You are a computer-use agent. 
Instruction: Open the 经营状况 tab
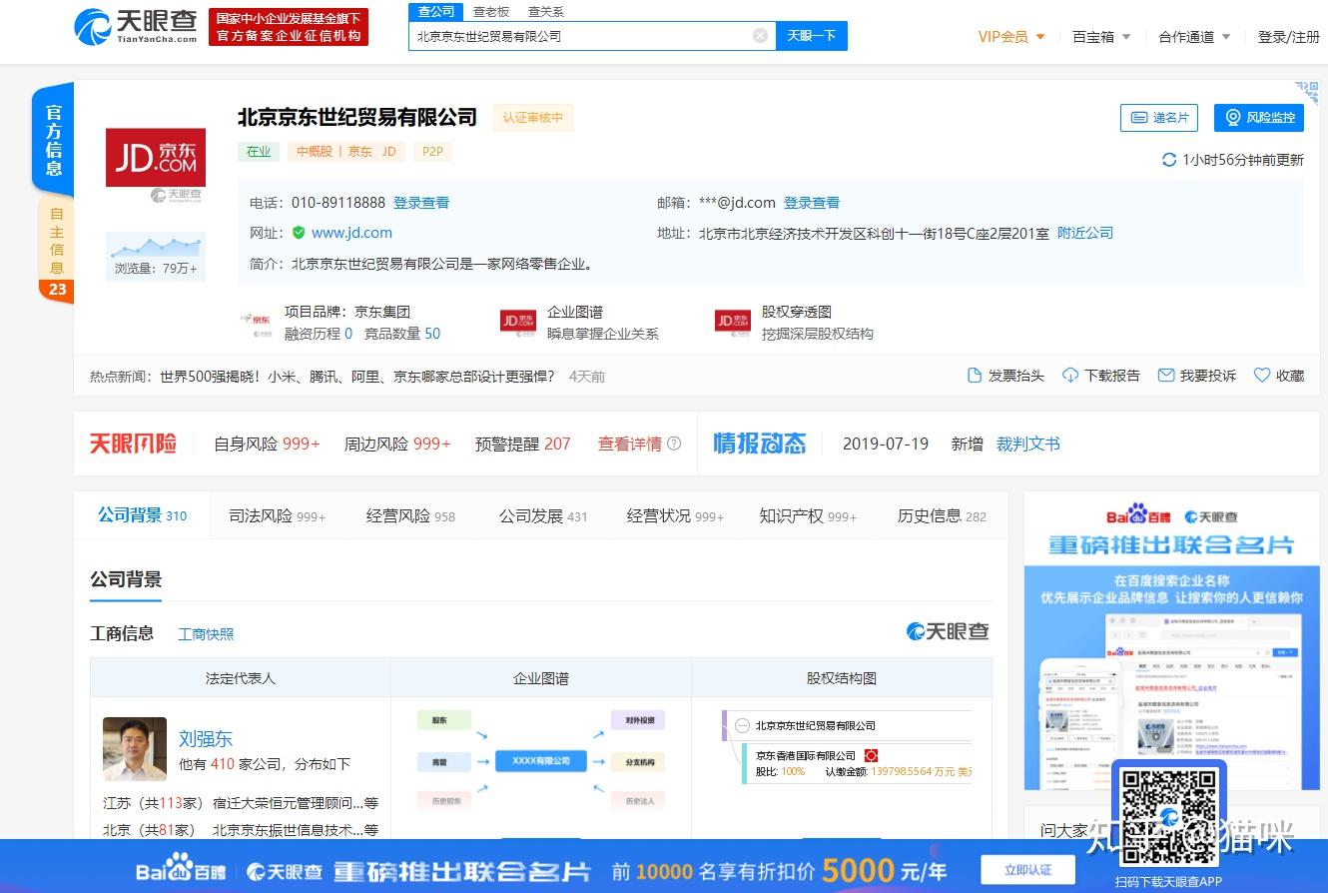click(x=675, y=515)
